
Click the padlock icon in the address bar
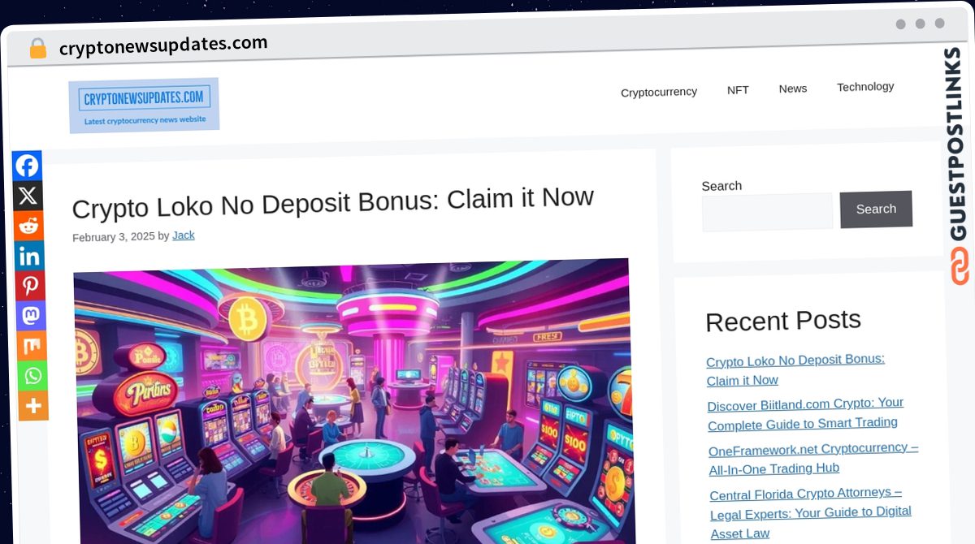click(x=37, y=49)
